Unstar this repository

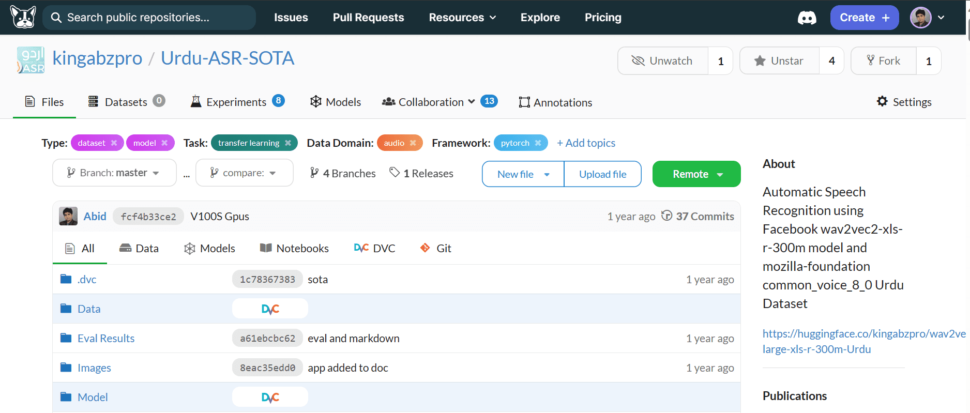pos(780,61)
